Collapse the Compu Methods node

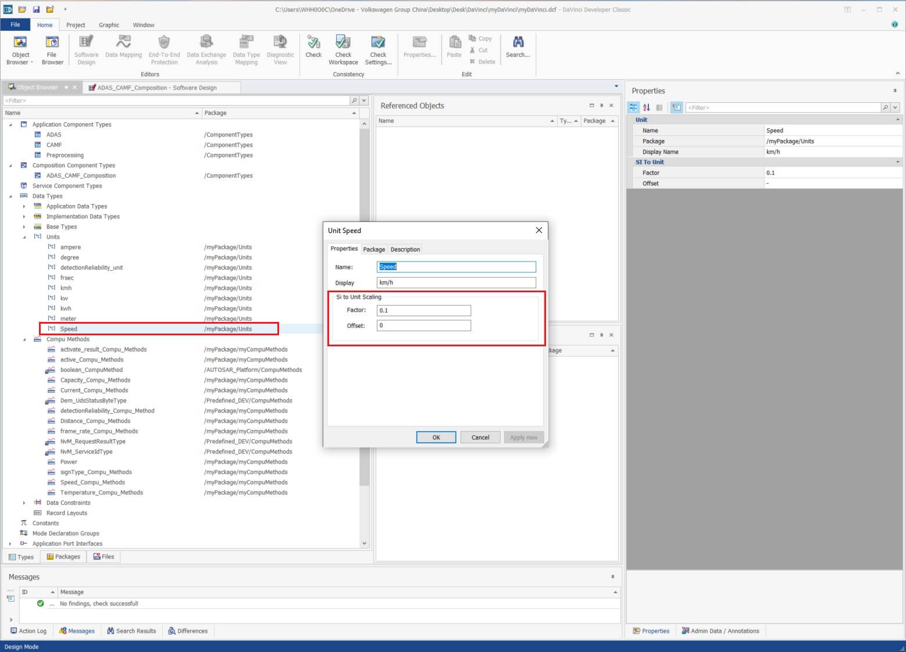tap(24, 339)
